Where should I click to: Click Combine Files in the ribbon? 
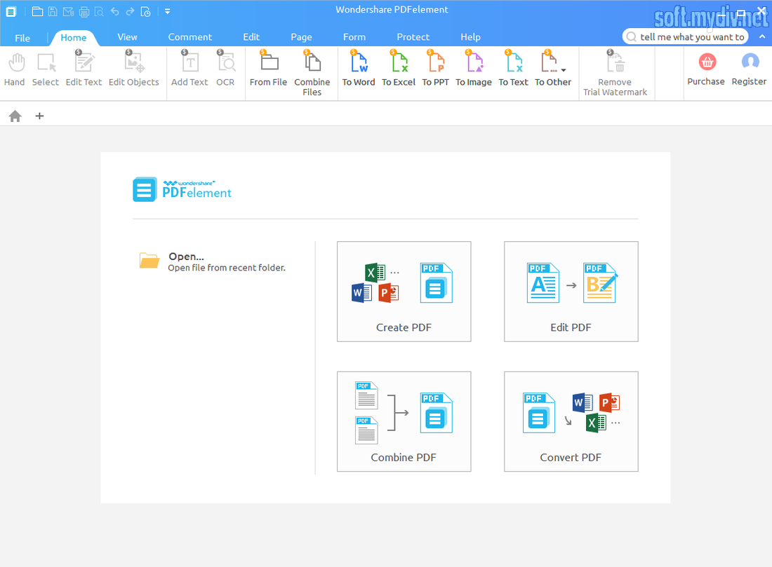[x=312, y=74]
